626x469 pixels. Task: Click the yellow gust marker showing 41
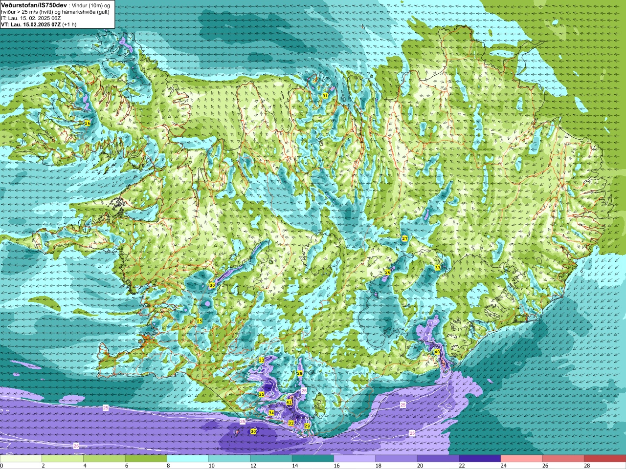pos(290,402)
